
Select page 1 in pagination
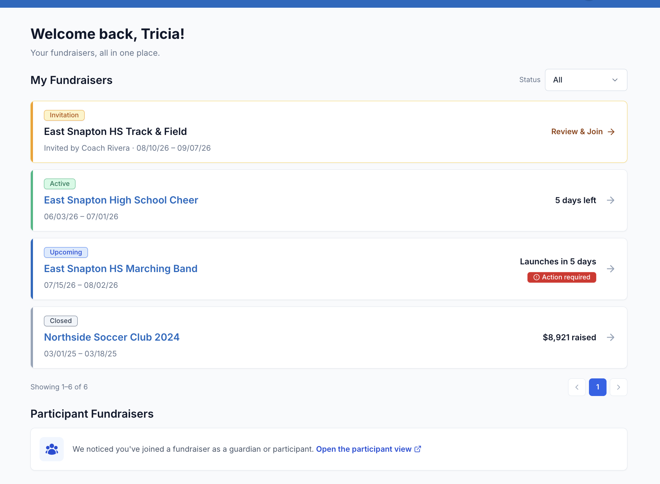[x=598, y=387]
